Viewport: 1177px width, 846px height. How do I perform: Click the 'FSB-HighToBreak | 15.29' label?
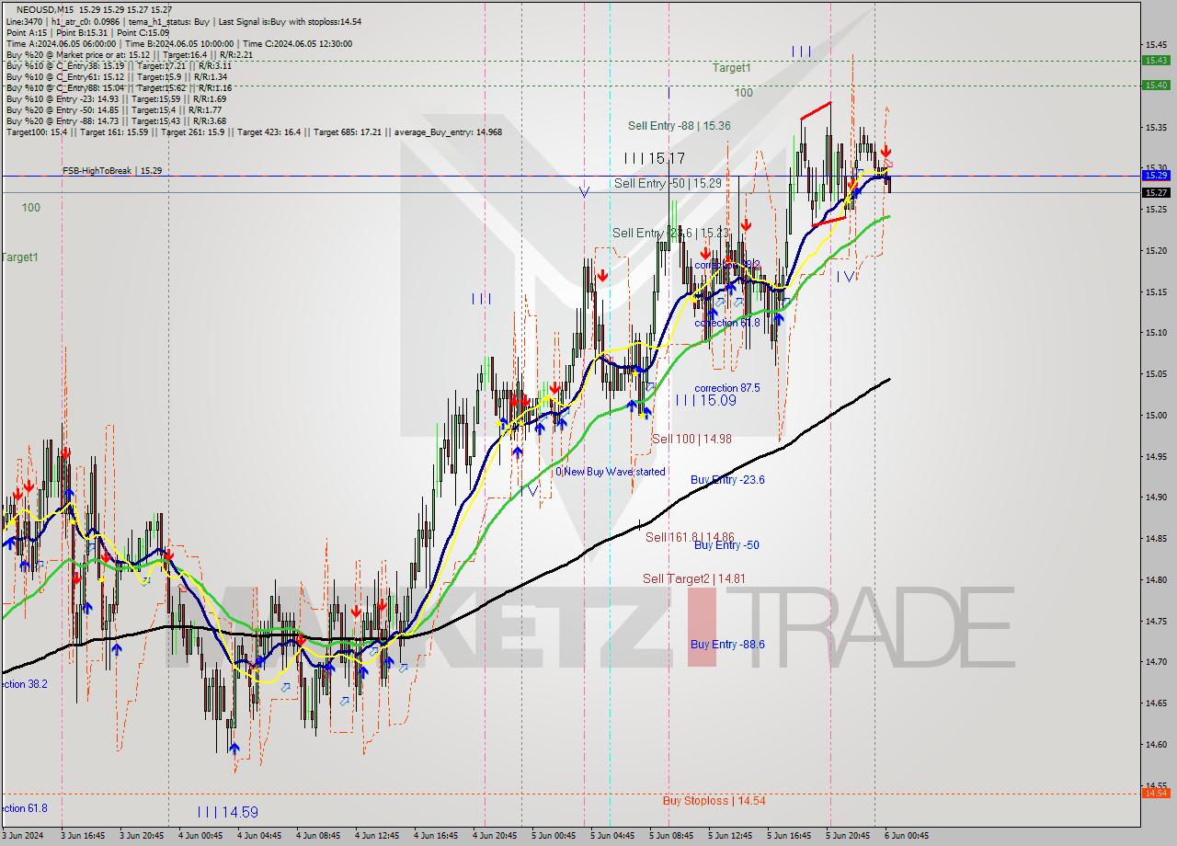(112, 170)
